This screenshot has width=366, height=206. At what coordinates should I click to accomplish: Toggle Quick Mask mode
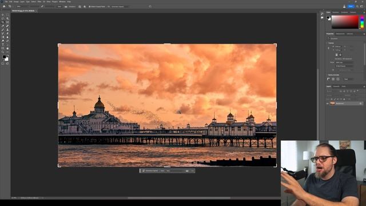pyautogui.click(x=2, y=64)
